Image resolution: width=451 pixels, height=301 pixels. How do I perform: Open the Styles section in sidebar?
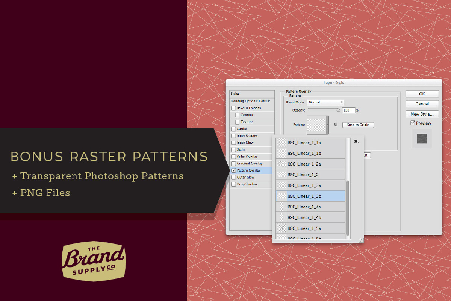(252, 94)
